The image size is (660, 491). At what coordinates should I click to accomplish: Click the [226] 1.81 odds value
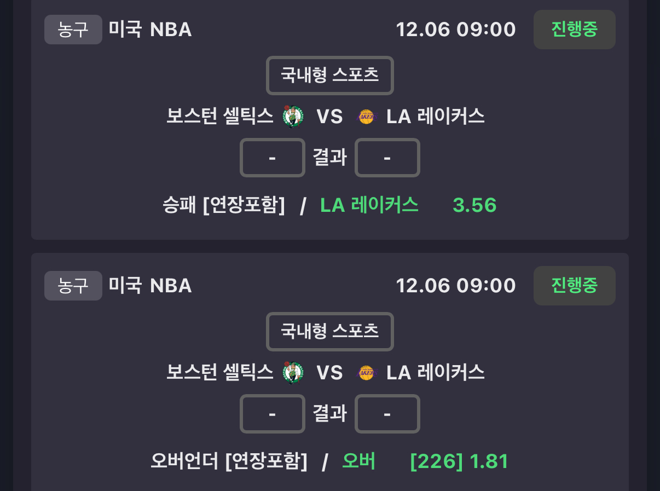459,461
